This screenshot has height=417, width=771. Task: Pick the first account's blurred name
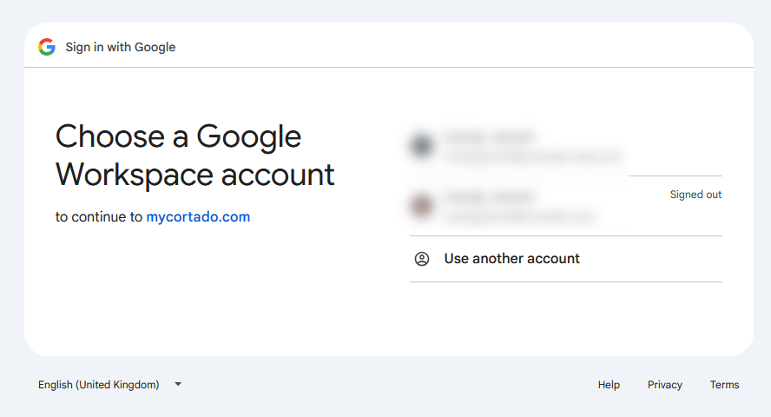tap(491, 136)
